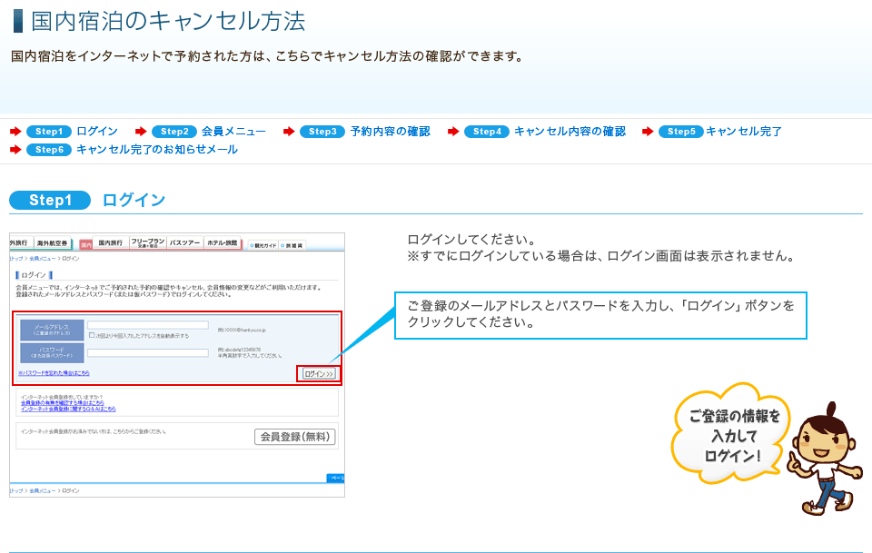Switch to the ホテル・旅館 tab

(222, 242)
